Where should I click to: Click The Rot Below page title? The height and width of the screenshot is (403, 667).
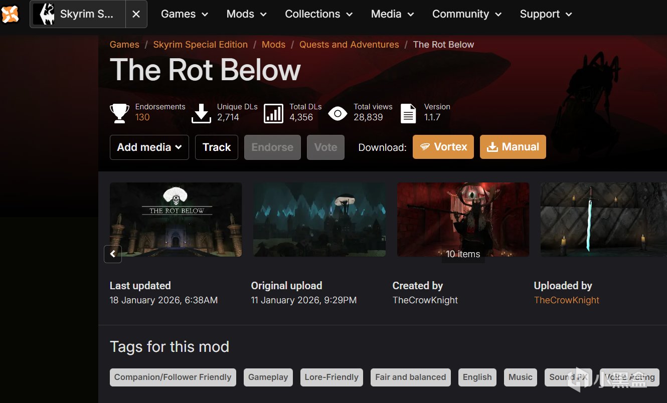coord(205,70)
